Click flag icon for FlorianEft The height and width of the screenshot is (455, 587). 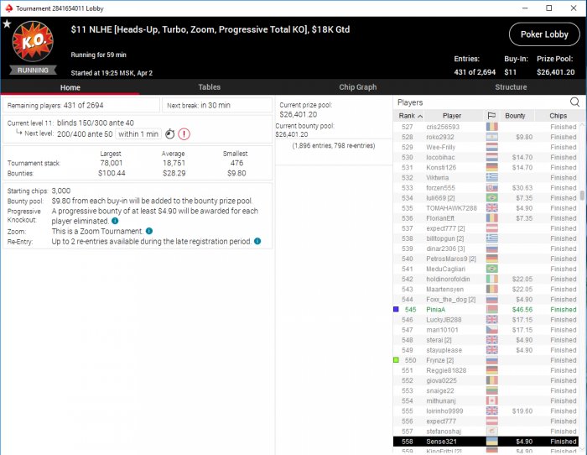click(492, 218)
